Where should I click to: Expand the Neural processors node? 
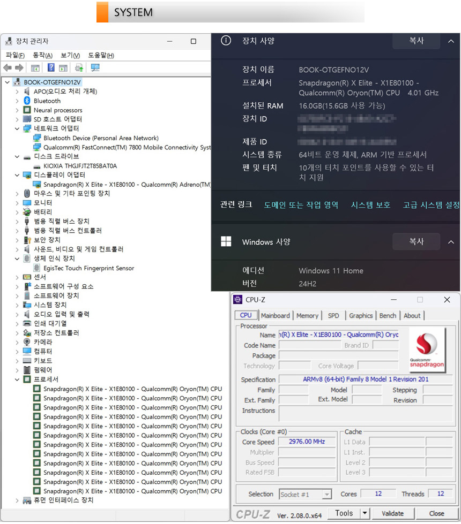(x=17, y=110)
